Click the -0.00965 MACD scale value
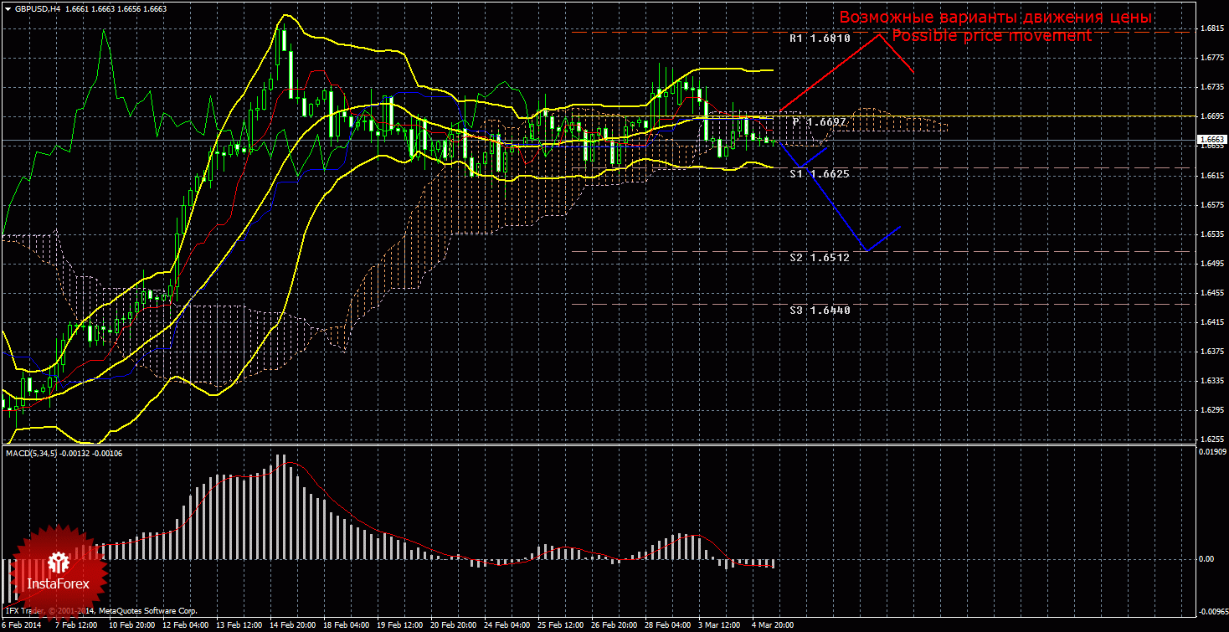The image size is (1229, 632). [x=1212, y=610]
